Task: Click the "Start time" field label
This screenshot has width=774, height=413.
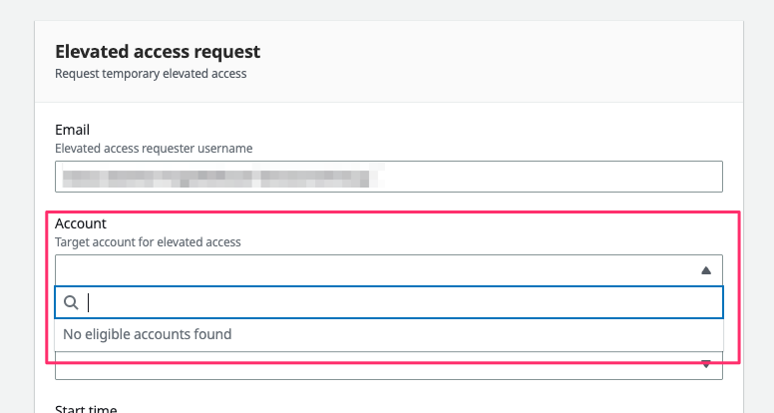Action: click(86, 408)
